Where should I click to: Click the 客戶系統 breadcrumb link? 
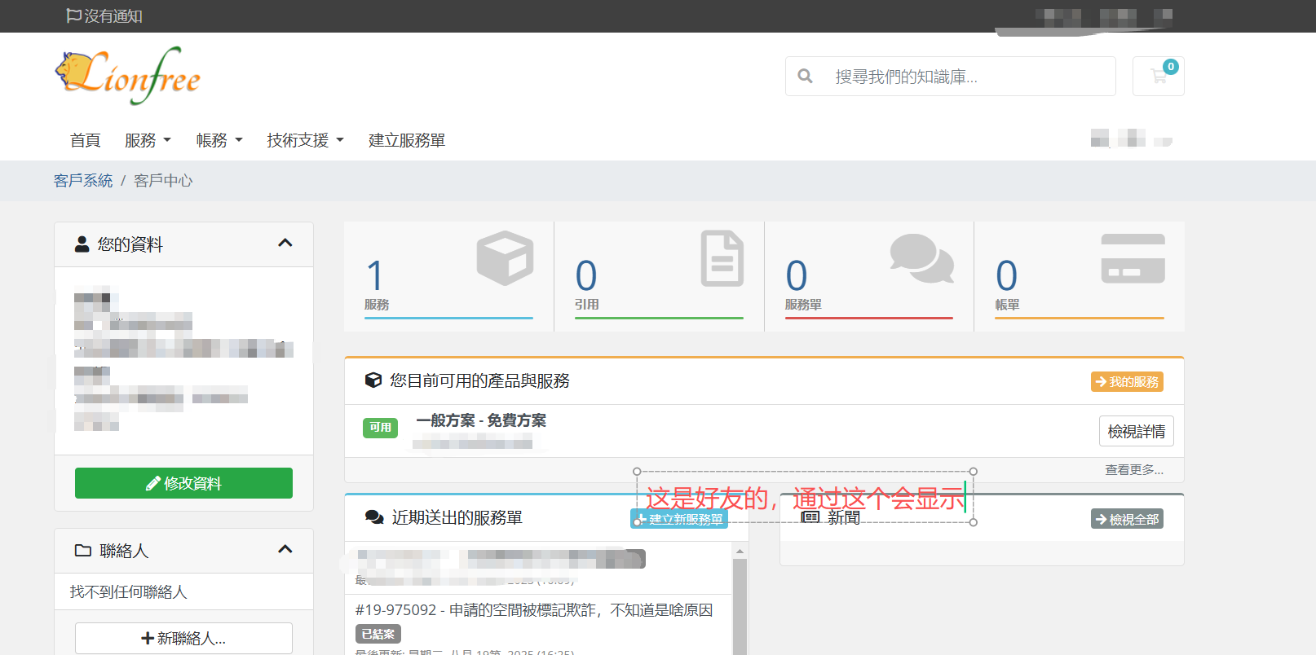83,180
